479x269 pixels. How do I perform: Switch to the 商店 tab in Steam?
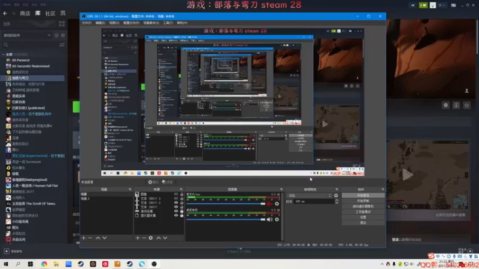click(25, 13)
